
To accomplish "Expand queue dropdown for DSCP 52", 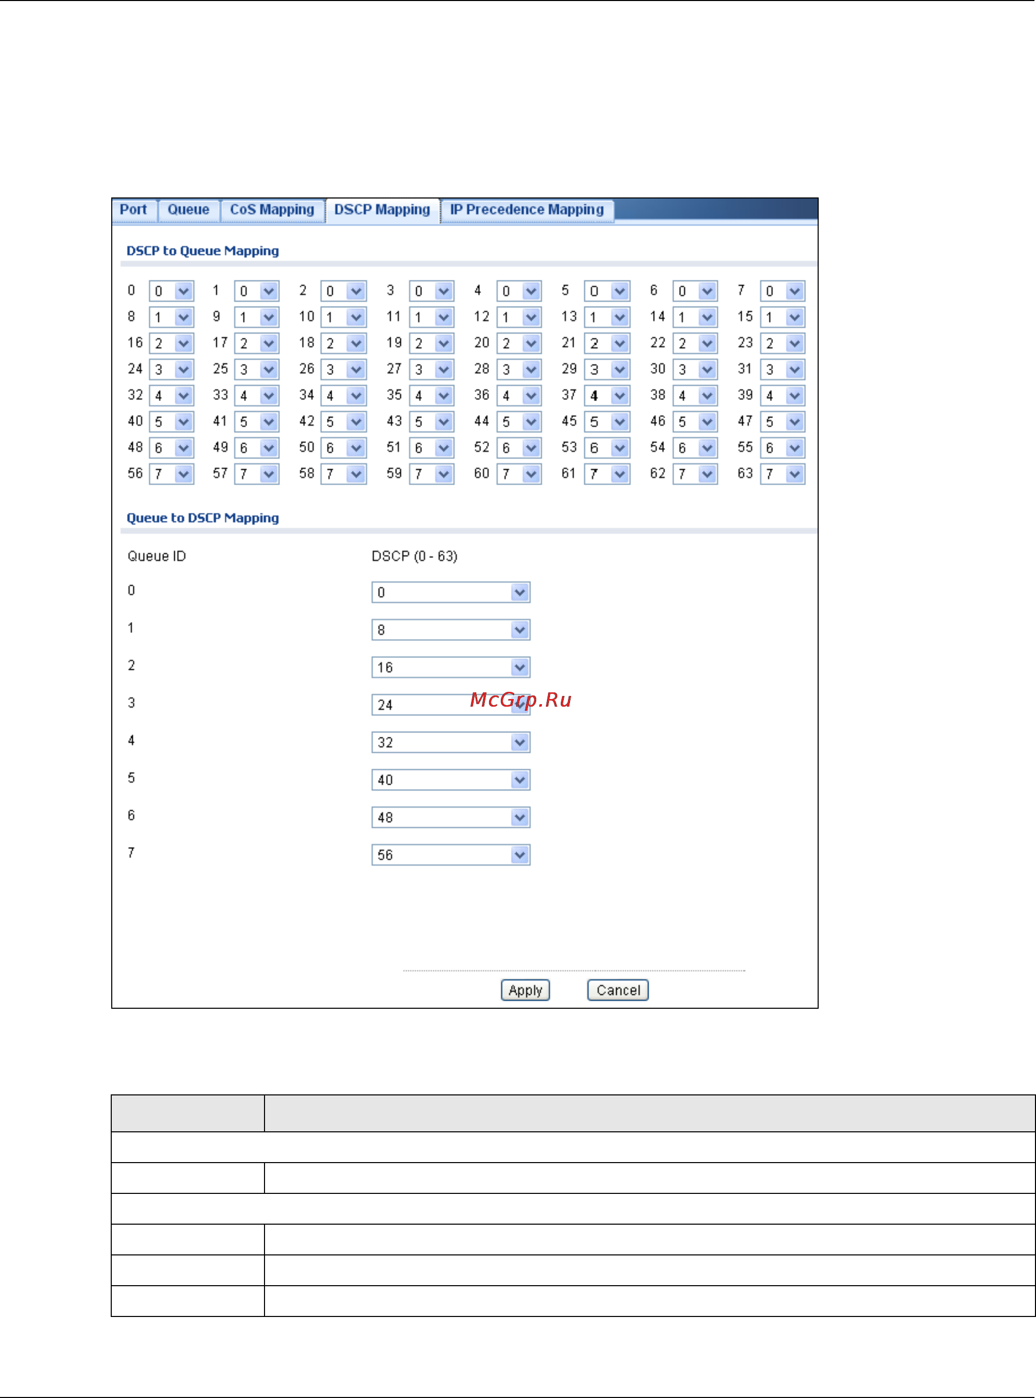I will click(x=519, y=448).
